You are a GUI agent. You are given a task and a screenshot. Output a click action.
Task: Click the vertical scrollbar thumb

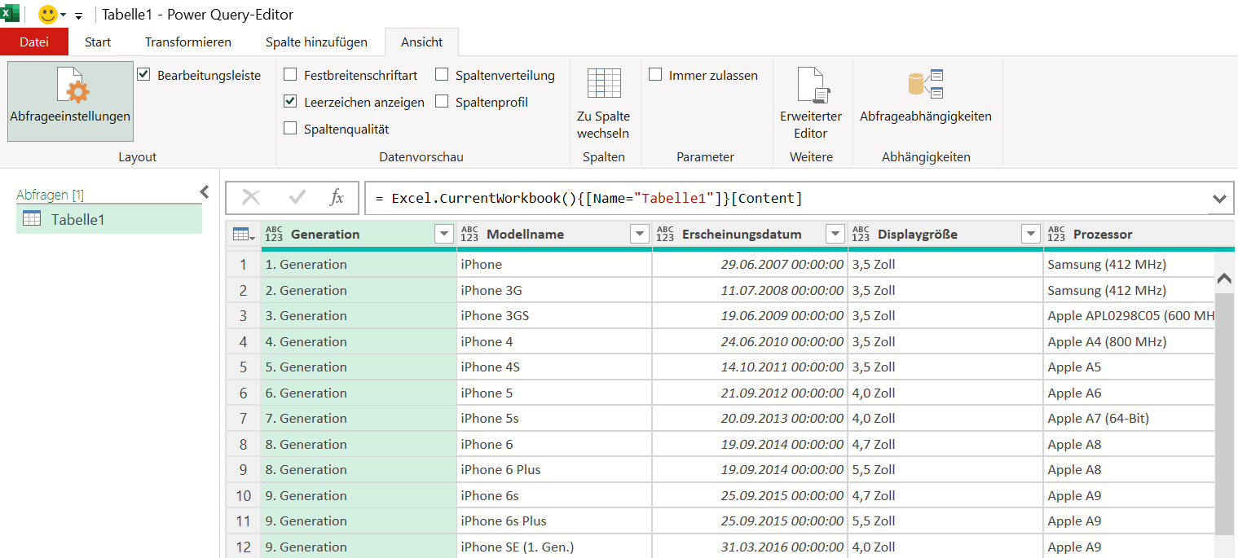(x=1224, y=415)
